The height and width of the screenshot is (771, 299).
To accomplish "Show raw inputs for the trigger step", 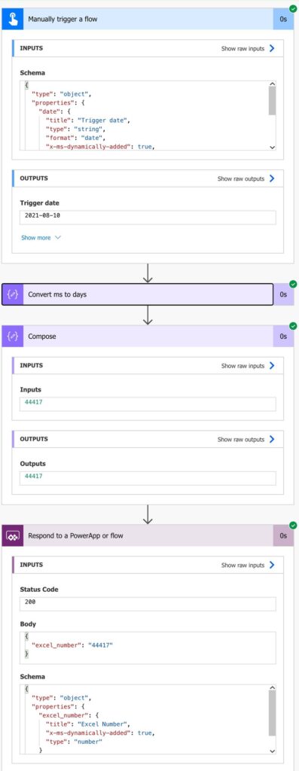I will click(x=247, y=49).
